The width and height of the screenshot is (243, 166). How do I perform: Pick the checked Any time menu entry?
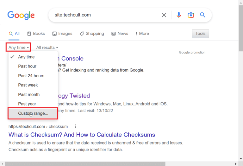[26, 57]
